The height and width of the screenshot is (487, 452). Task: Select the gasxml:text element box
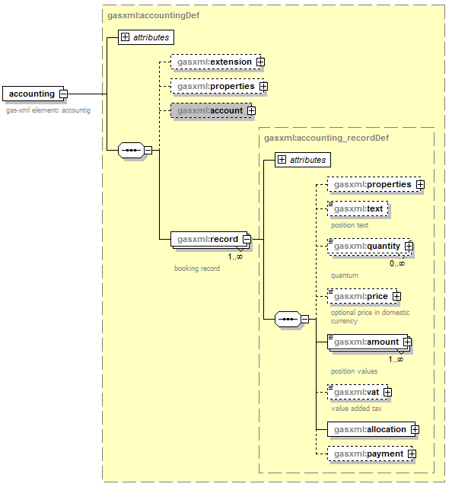[x=358, y=208]
